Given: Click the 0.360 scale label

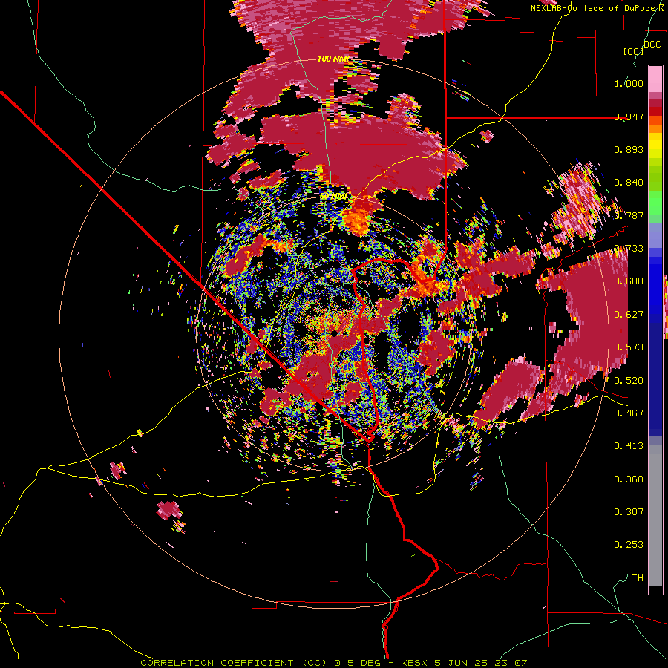Looking at the screenshot, I should (x=629, y=479).
